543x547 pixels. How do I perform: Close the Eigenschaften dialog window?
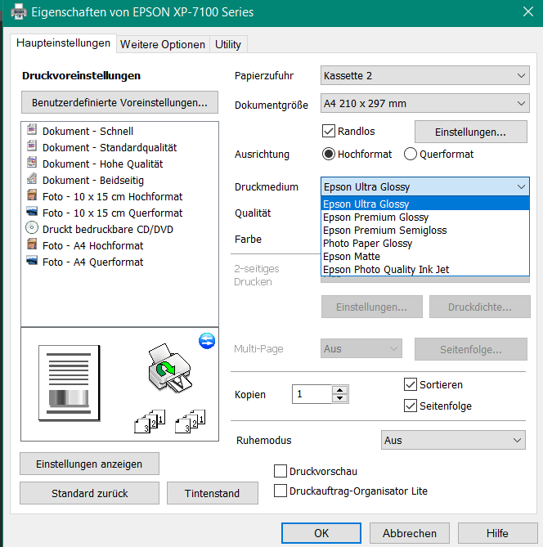point(528,12)
